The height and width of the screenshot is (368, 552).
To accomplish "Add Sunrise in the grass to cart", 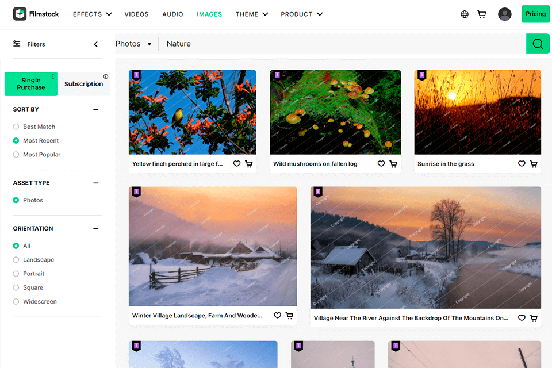I will pos(534,164).
